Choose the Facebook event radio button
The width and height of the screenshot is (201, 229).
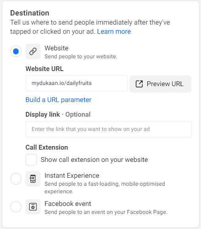(x=16, y=207)
